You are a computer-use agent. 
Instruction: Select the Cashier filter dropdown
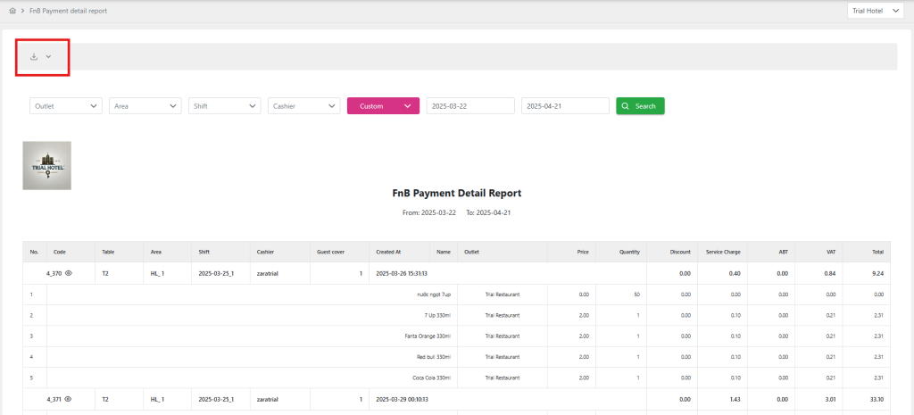(303, 106)
